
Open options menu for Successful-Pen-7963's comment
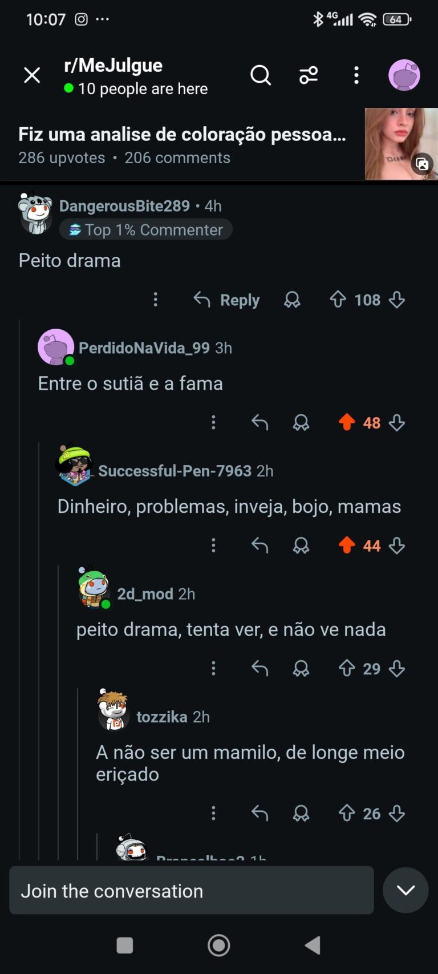tap(213, 545)
